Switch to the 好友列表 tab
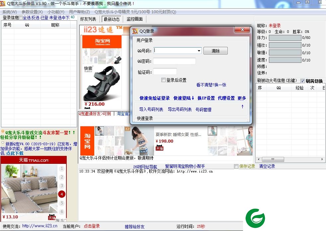The height and width of the screenshot is (231, 326). pos(88,19)
